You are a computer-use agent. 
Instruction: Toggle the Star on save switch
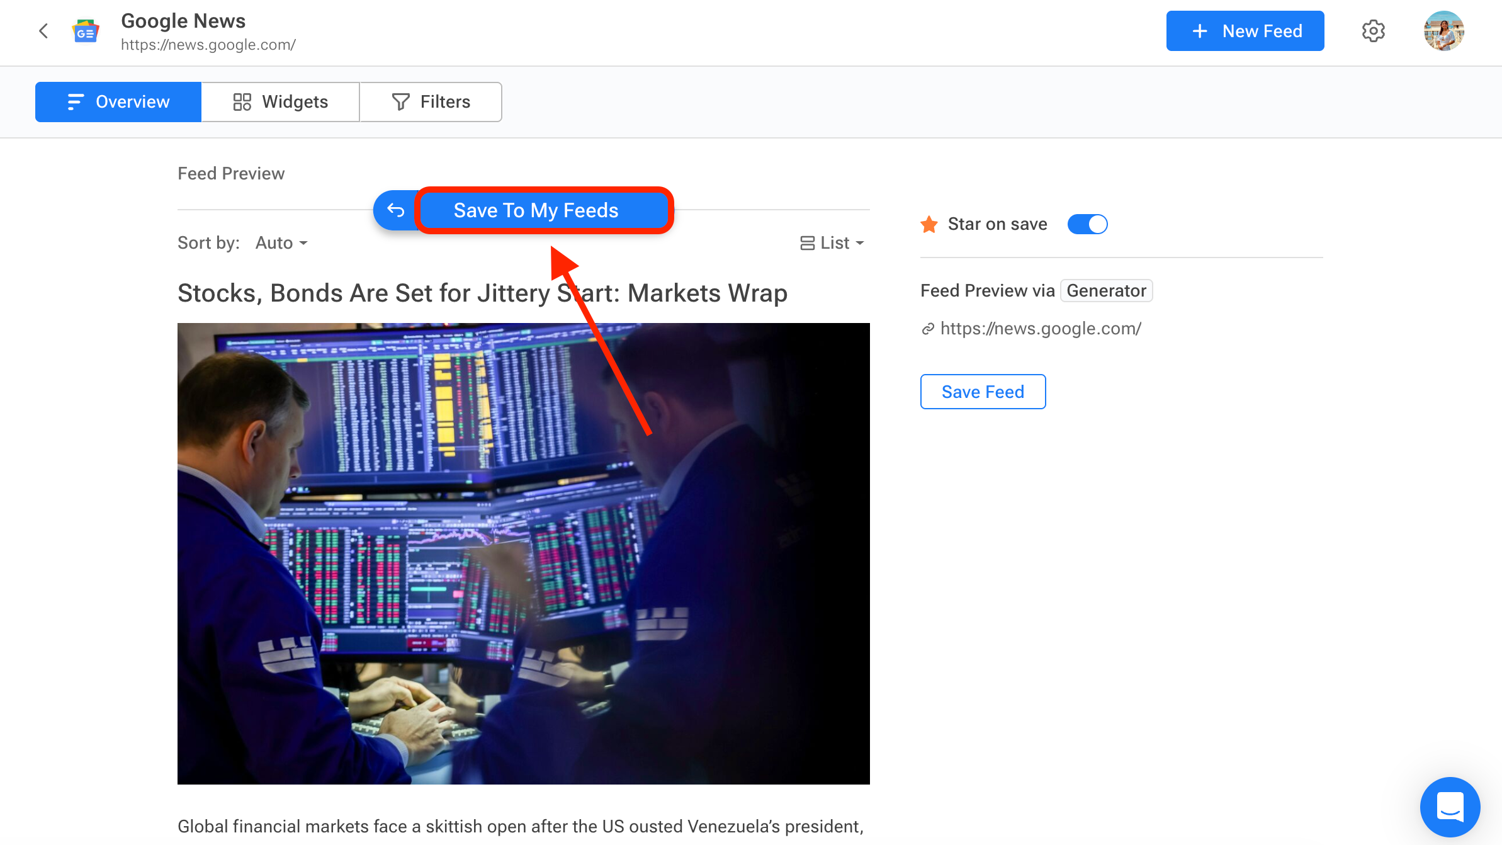tap(1087, 224)
